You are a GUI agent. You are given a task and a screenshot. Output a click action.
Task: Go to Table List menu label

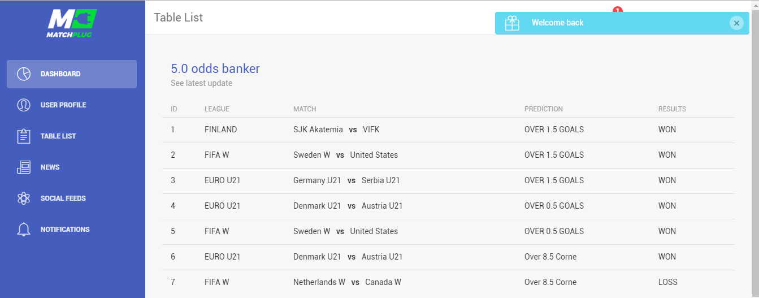click(x=58, y=136)
